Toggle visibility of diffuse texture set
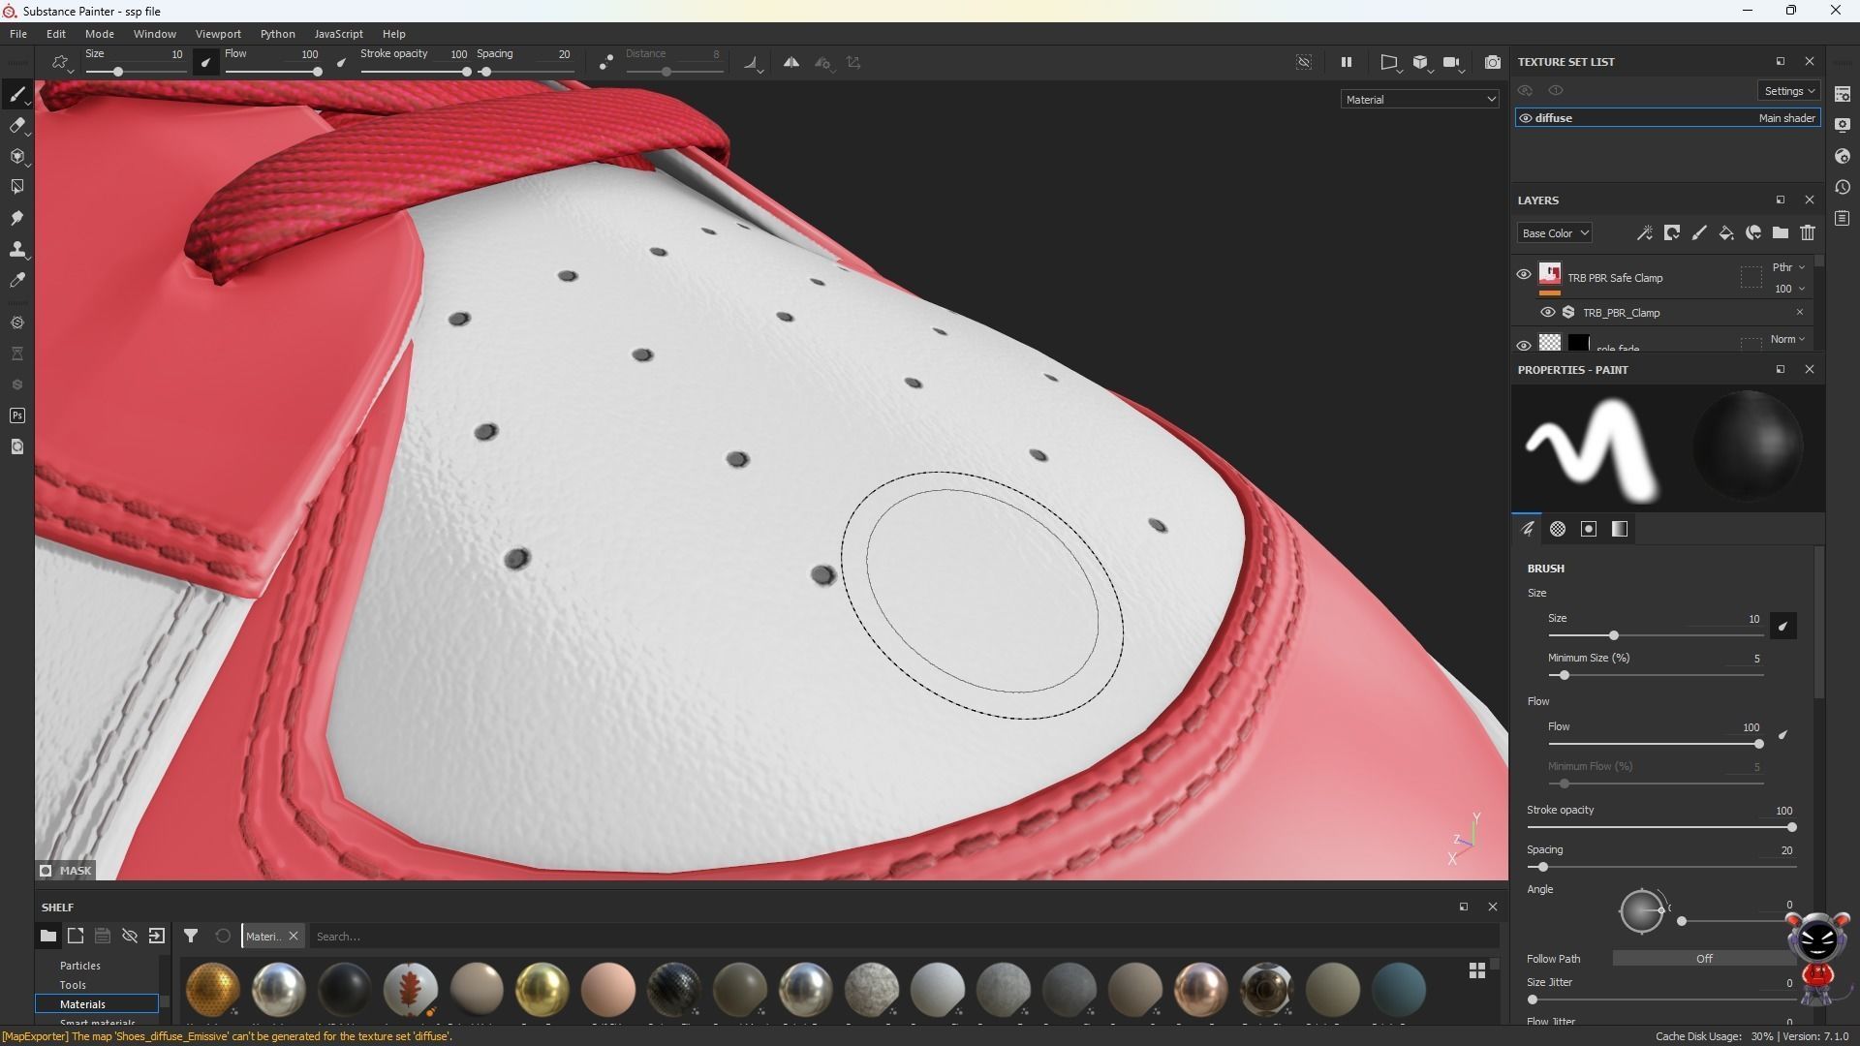Viewport: 1860px width, 1046px height. [1526, 118]
